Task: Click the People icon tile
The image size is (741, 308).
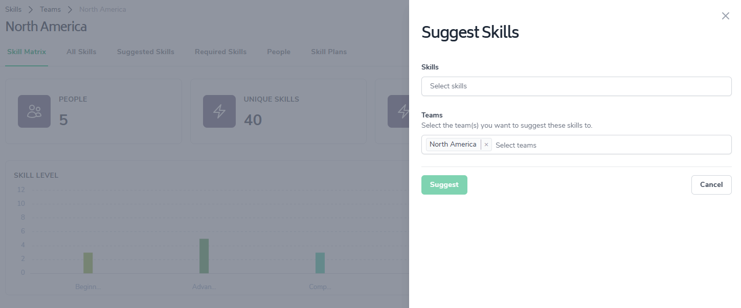Action: click(x=34, y=111)
